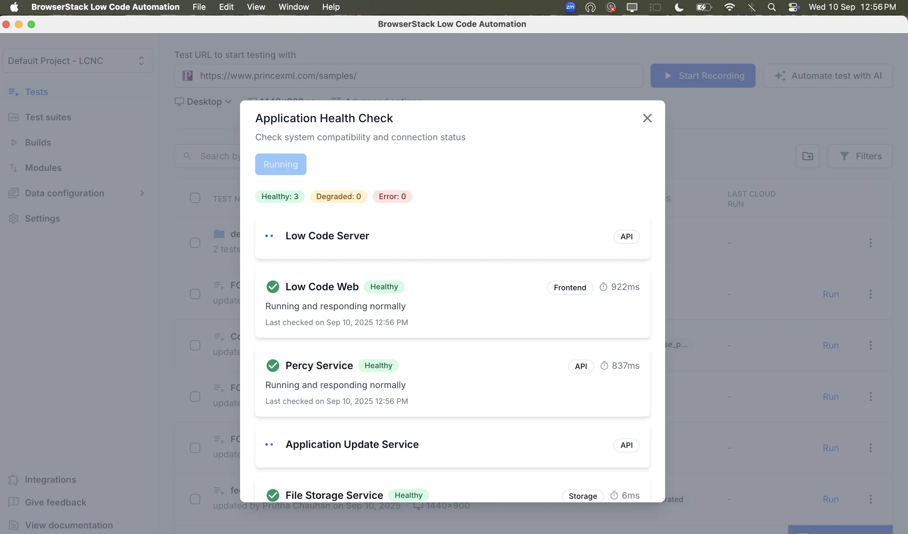The height and width of the screenshot is (534, 908).
Task: Click the green checkmark for File Storage Service
Action: [273, 495]
